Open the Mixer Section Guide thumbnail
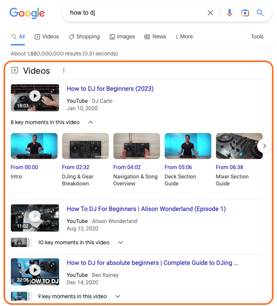This screenshot has width=277, height=306. click(x=239, y=146)
